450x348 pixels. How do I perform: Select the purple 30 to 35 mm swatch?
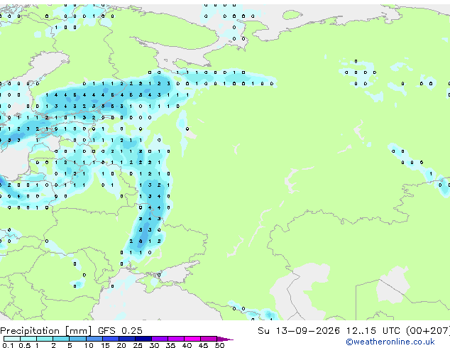(160, 339)
